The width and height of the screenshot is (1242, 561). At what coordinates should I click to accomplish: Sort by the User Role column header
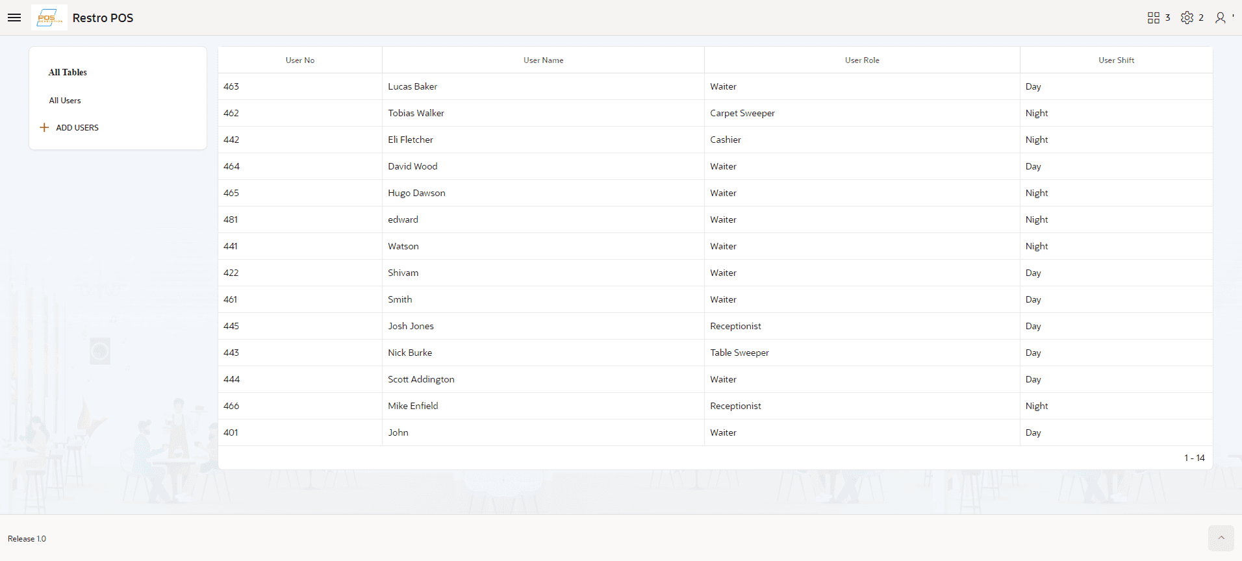[861, 60]
